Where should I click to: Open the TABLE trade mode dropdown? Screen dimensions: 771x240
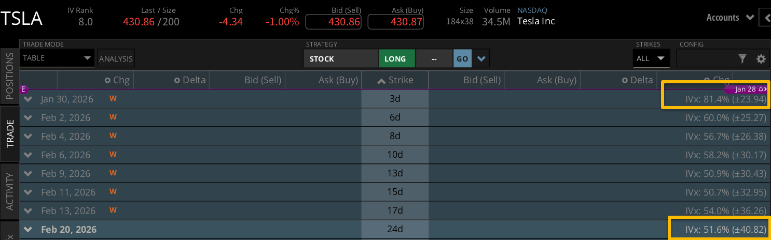tap(57, 58)
